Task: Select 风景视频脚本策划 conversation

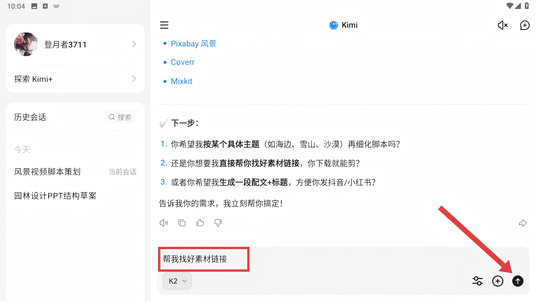Action: [x=48, y=172]
